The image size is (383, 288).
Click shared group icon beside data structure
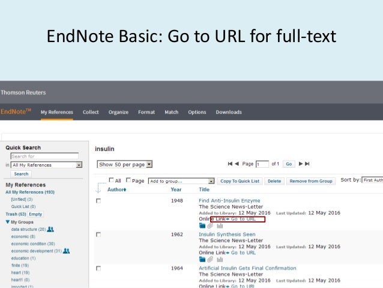click(50, 229)
